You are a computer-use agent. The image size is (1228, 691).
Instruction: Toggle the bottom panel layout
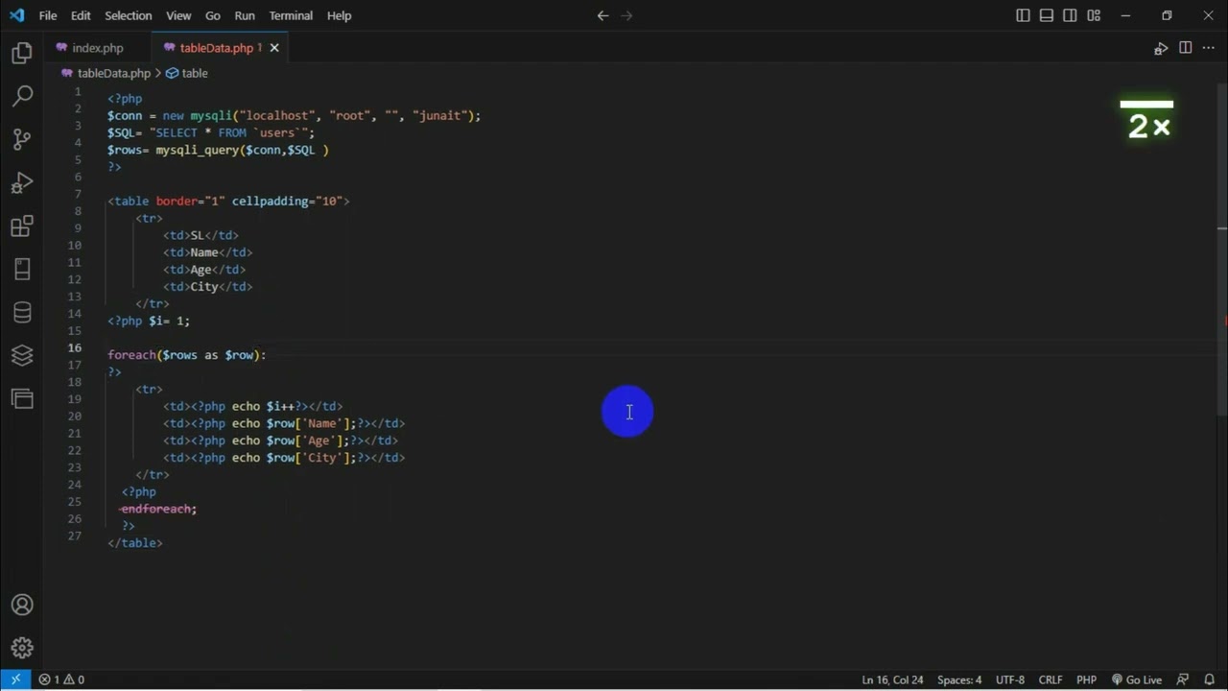tap(1047, 15)
